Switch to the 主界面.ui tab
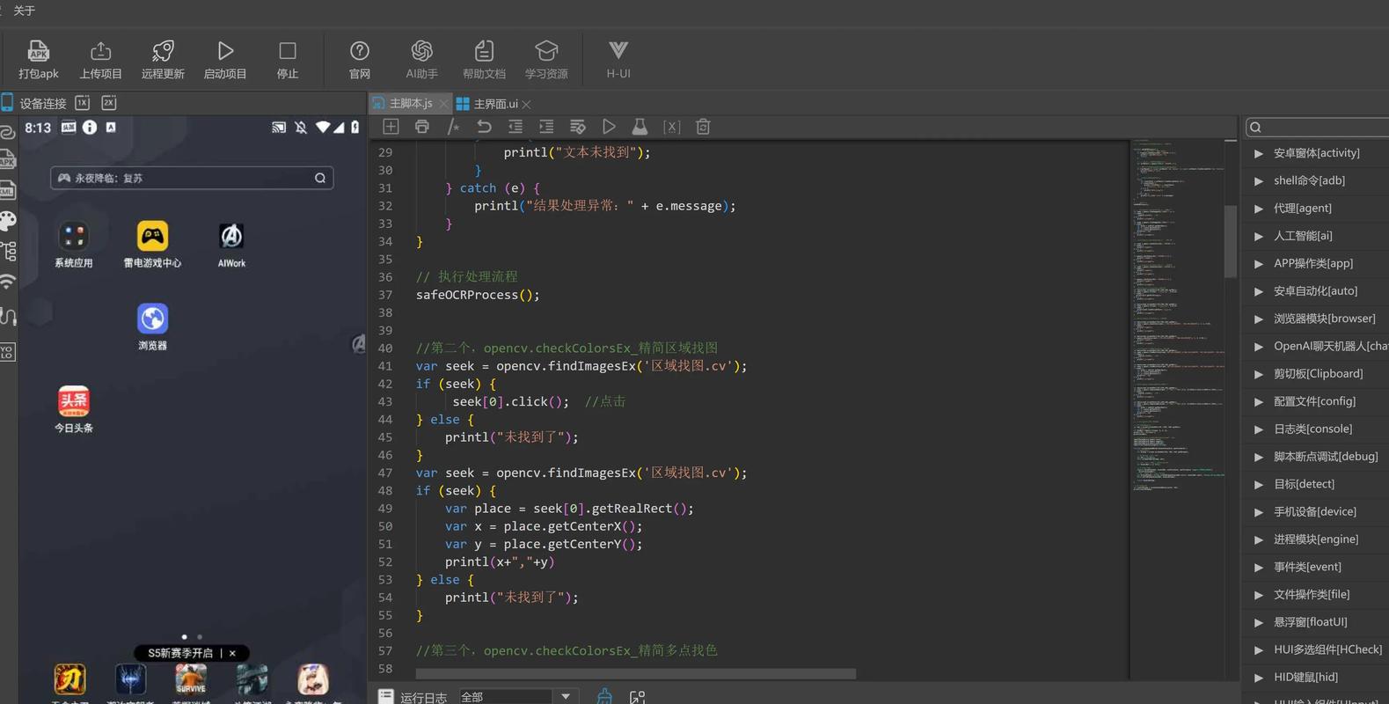Screen dimensions: 1389x704 (x=495, y=104)
